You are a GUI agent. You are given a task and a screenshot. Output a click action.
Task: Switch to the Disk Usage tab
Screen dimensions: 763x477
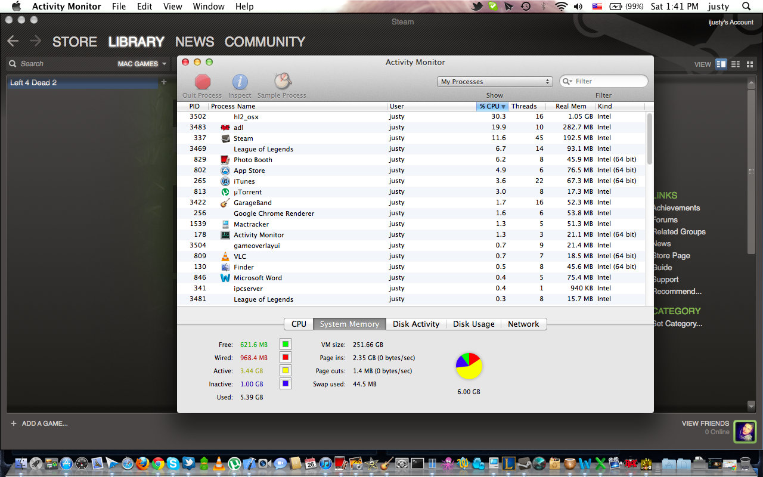point(474,324)
